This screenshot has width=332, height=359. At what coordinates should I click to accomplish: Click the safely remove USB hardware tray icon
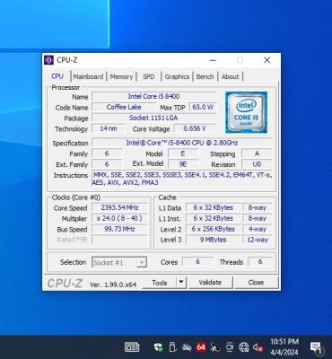click(x=172, y=347)
